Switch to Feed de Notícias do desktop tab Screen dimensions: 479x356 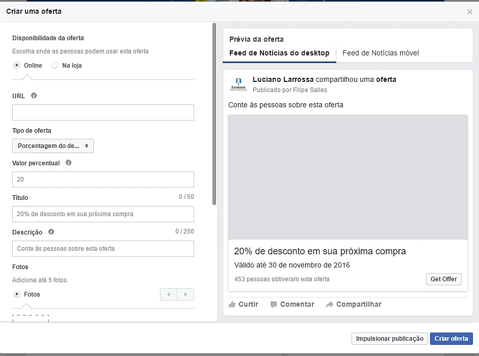pyautogui.click(x=279, y=53)
